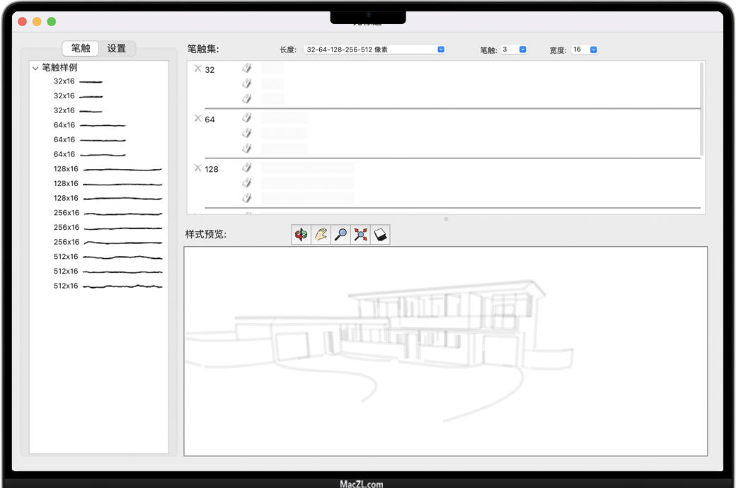736x488 pixels.
Task: Select the Orbit tool in preview toolbar
Action: (301, 235)
